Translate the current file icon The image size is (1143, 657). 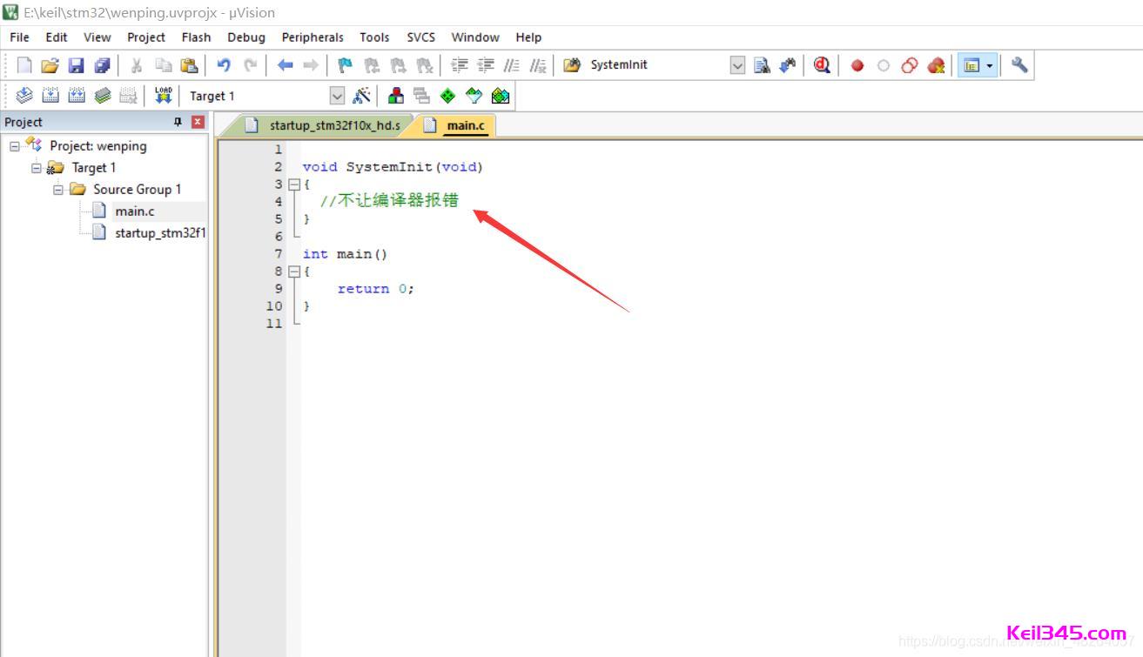pos(24,96)
